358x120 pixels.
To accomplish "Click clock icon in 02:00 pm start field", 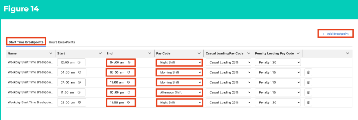I will pyautogui.click(x=80, y=102).
